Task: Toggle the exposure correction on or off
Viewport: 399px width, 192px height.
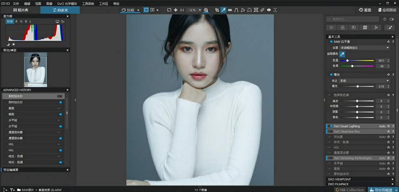Action: [x=331, y=75]
